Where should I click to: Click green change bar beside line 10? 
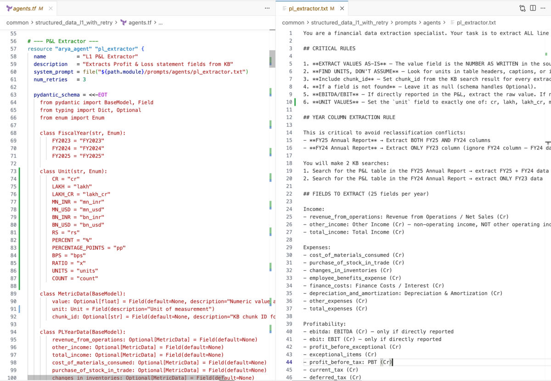296,102
